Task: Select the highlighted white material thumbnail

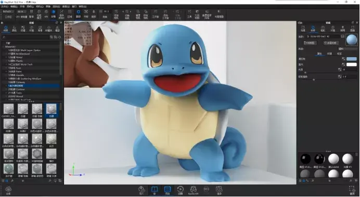Action: pyautogui.click(x=51, y=110)
